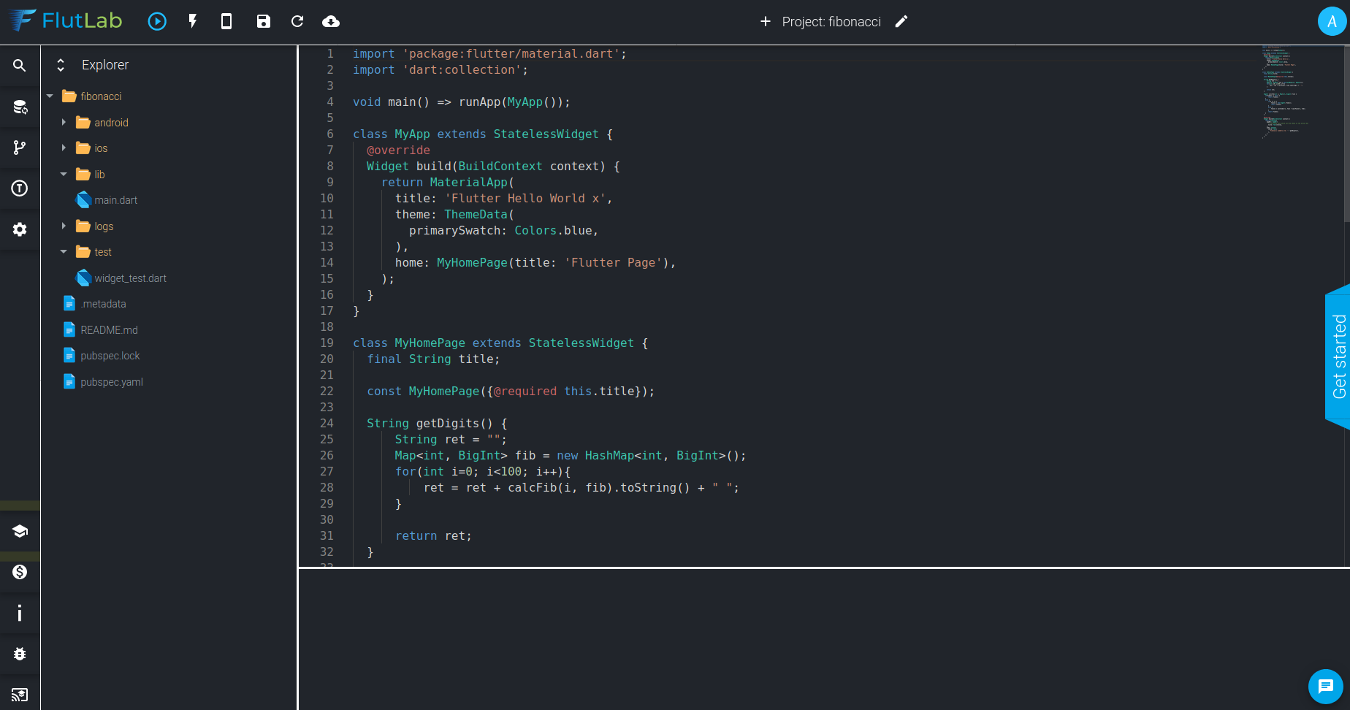Open main.dart from the lib folder
This screenshot has height=710, width=1350.
(115, 199)
